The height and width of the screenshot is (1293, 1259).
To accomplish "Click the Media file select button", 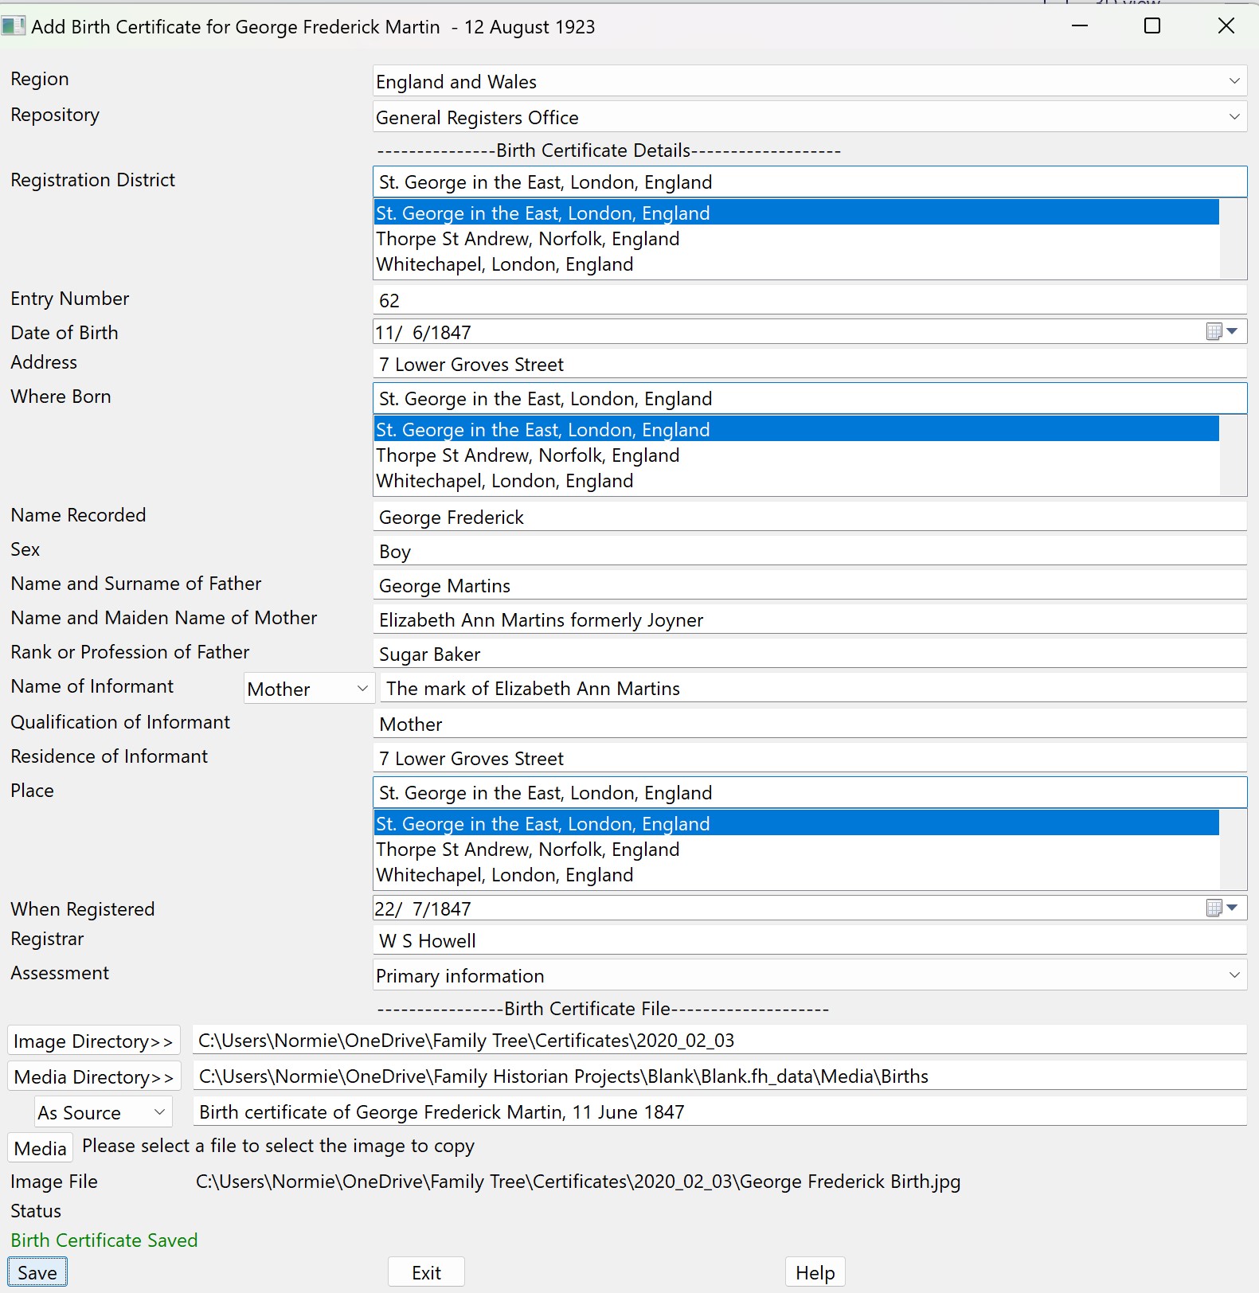I will [41, 1148].
